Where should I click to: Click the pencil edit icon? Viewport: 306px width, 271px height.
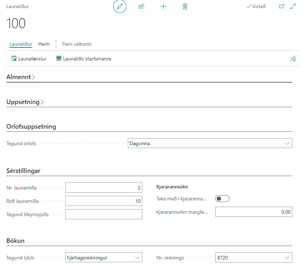point(119,6)
